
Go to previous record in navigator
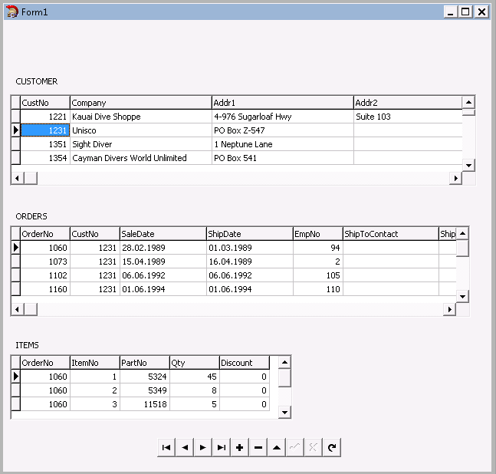185,447
